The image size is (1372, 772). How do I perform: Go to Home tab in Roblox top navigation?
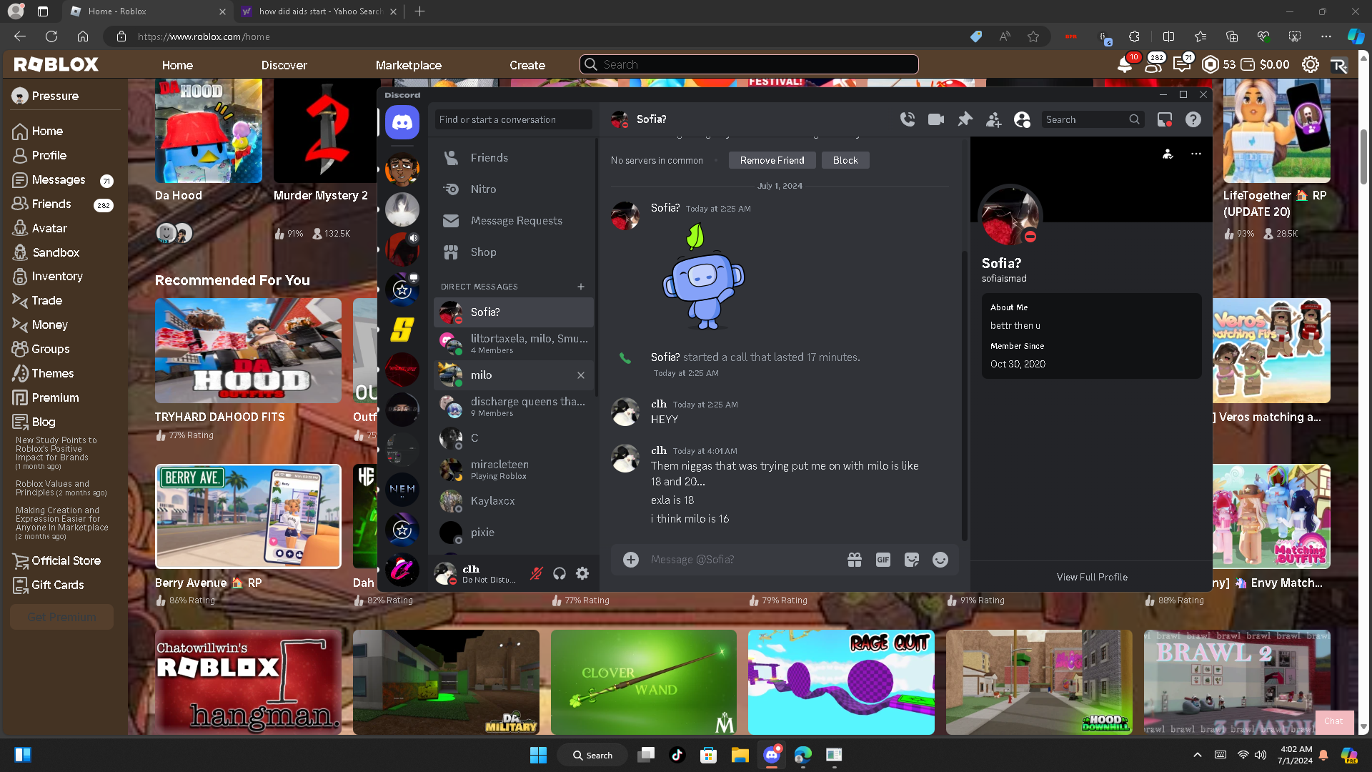coord(177,65)
